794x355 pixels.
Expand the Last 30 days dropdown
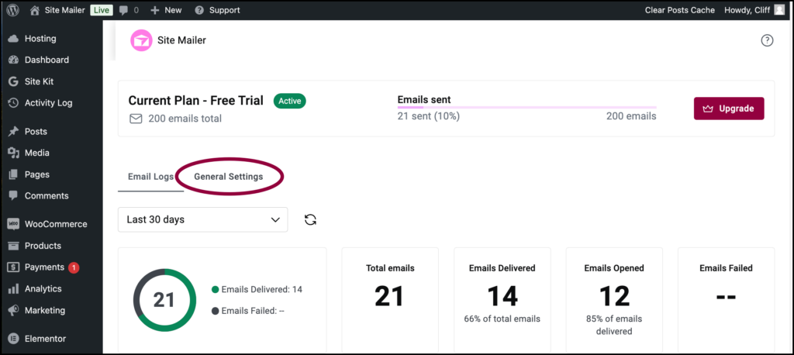point(202,219)
